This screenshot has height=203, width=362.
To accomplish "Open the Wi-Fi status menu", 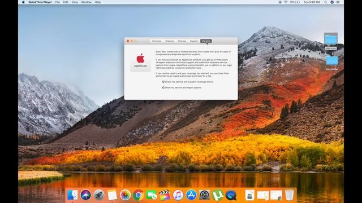I will 286,2.
